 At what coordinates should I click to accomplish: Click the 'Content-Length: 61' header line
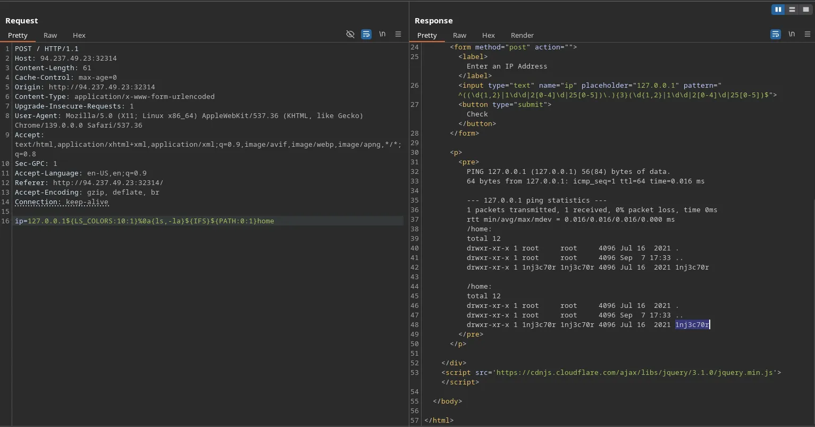pyautogui.click(x=53, y=68)
